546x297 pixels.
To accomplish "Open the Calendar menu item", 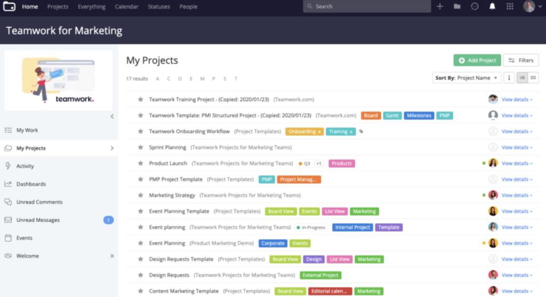I will point(126,6).
